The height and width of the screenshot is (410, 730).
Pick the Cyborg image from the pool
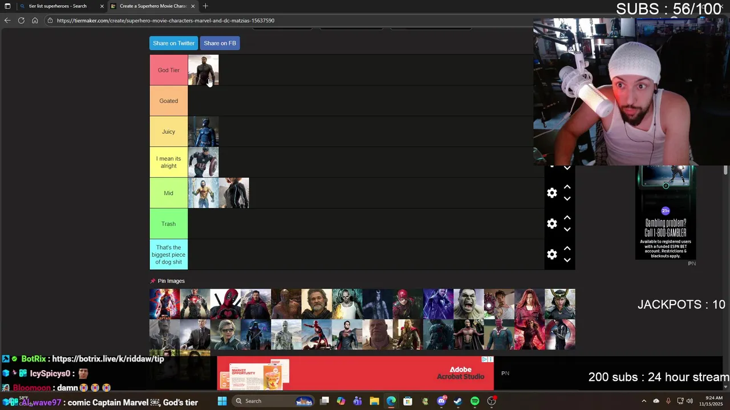195,304
